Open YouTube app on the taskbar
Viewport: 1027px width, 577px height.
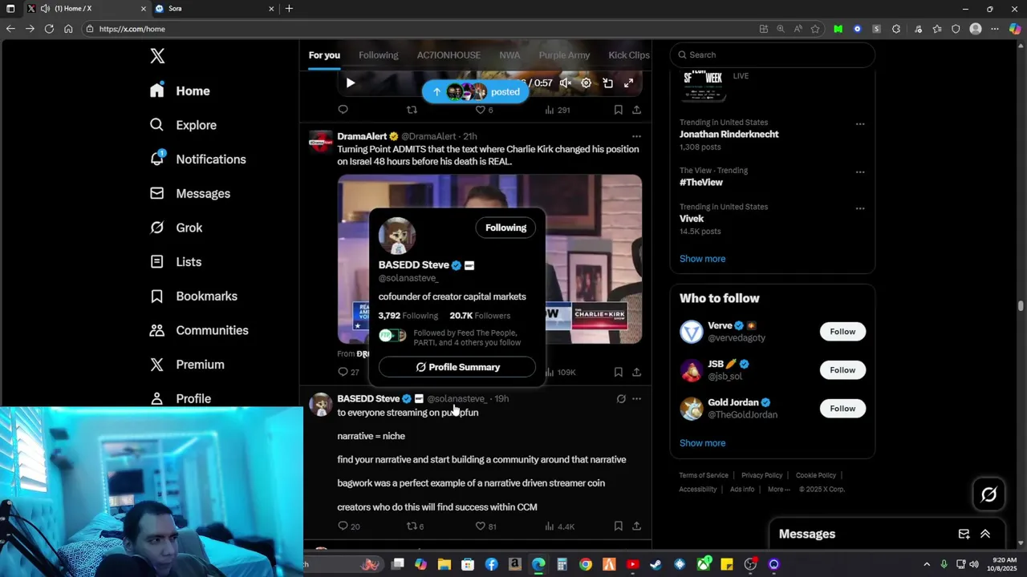[x=632, y=564]
